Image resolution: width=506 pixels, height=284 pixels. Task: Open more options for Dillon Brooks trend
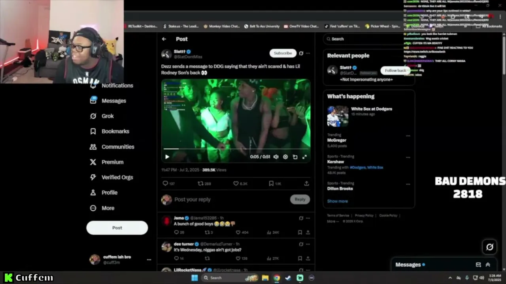pyautogui.click(x=408, y=184)
